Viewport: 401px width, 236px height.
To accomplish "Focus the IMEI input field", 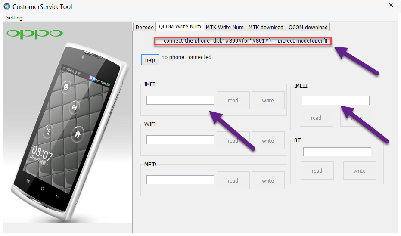I will click(180, 100).
